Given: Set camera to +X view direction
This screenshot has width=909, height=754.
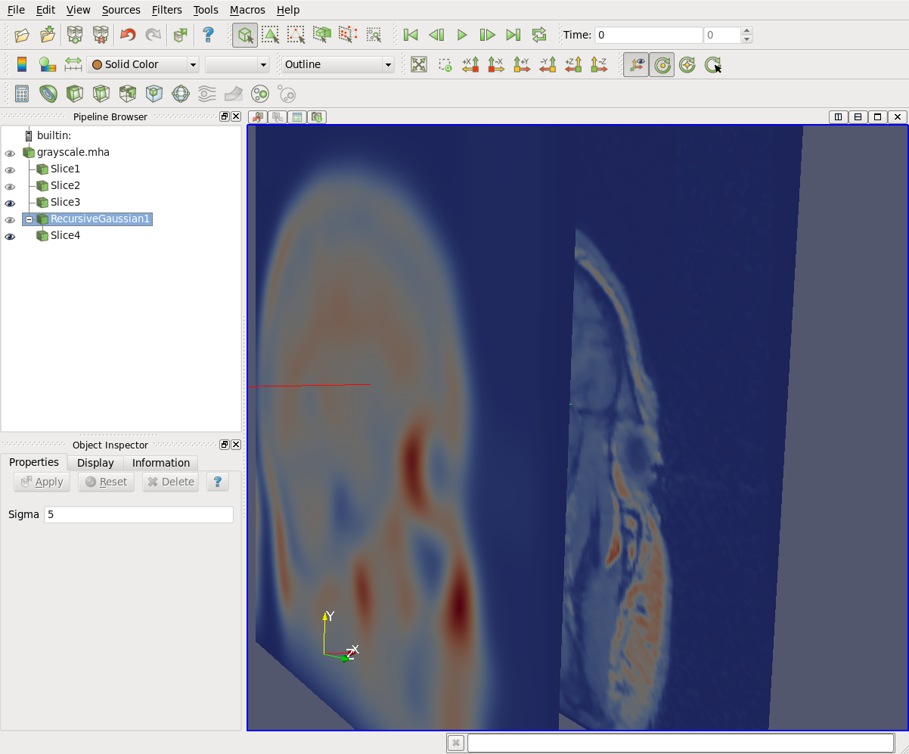Looking at the screenshot, I should pyautogui.click(x=470, y=65).
